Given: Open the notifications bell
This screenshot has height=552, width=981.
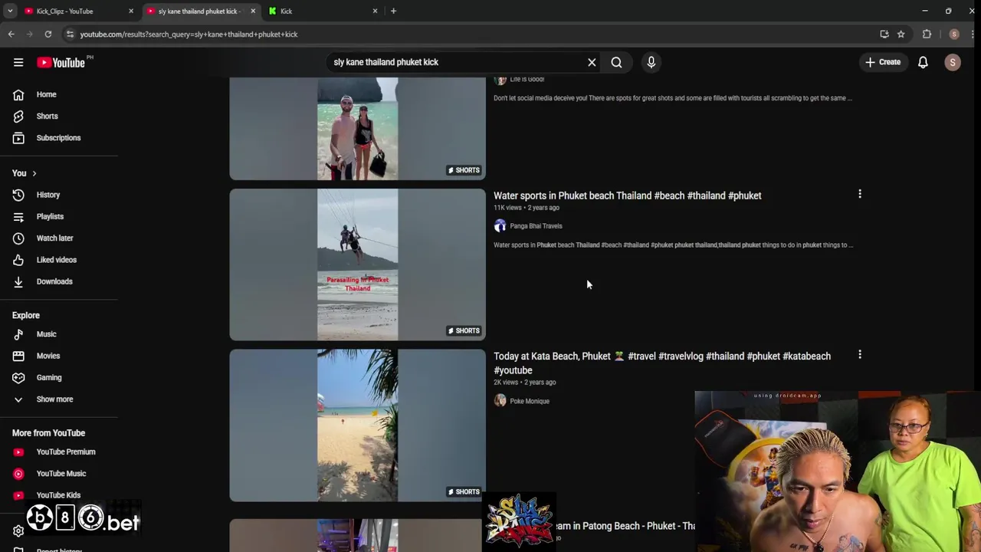Looking at the screenshot, I should (923, 62).
